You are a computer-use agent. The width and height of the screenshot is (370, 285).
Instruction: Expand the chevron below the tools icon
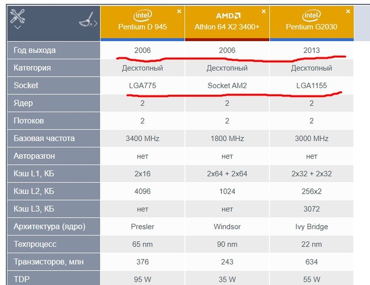click(17, 27)
